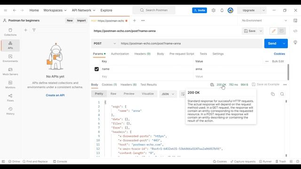Image resolution: width=301 pixels, height=169 pixels.
Task: Click the empty Key parameter field
Action: coord(147,77)
